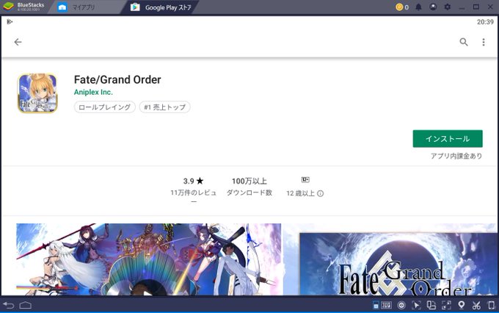Click the ロールプレイング category chip
The height and width of the screenshot is (313, 499).
point(105,107)
